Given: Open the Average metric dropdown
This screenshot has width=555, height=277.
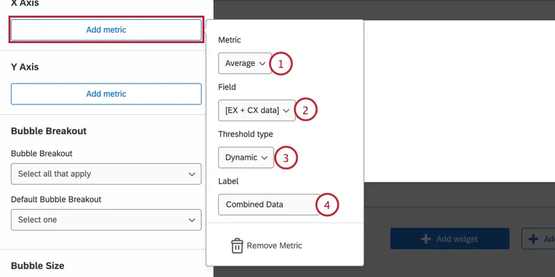Looking at the screenshot, I should pyautogui.click(x=245, y=63).
